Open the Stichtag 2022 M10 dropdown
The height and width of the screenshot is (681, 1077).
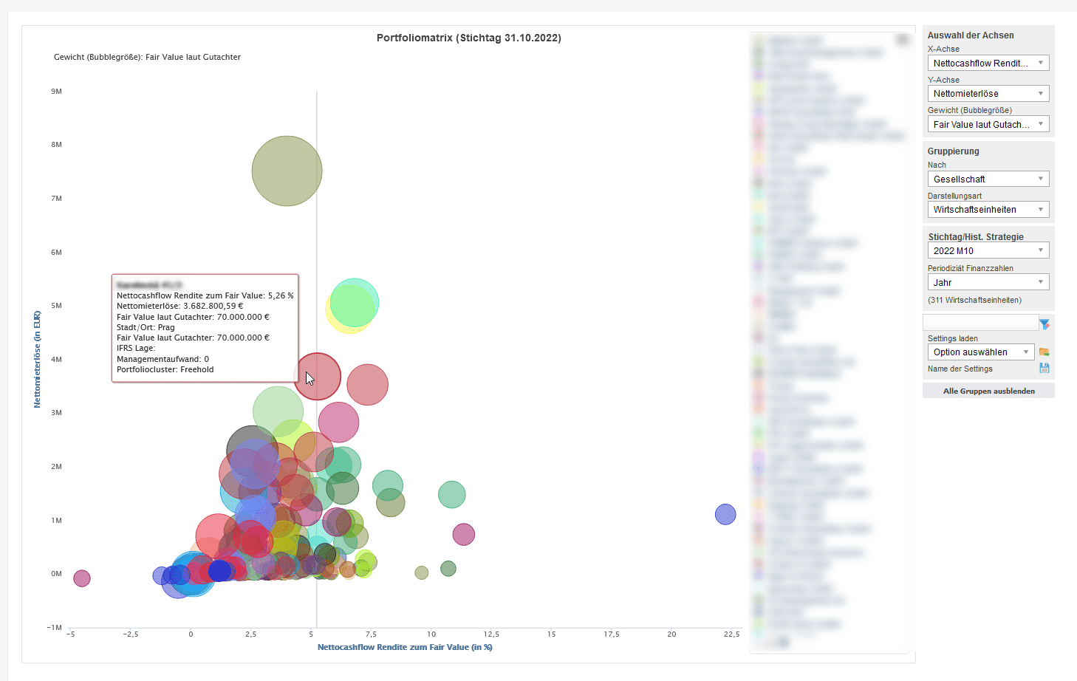click(988, 251)
